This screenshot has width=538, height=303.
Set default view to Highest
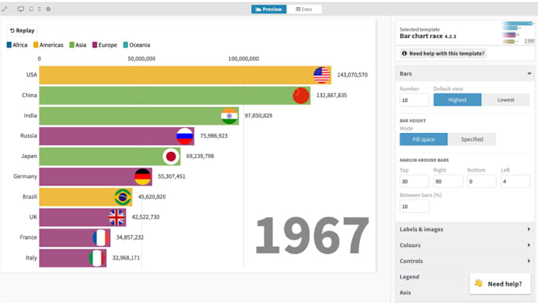click(x=457, y=100)
